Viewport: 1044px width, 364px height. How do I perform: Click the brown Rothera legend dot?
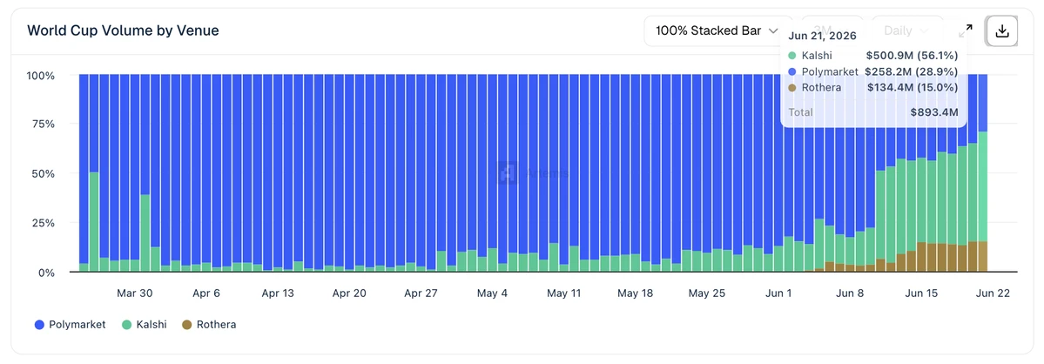[x=186, y=325]
